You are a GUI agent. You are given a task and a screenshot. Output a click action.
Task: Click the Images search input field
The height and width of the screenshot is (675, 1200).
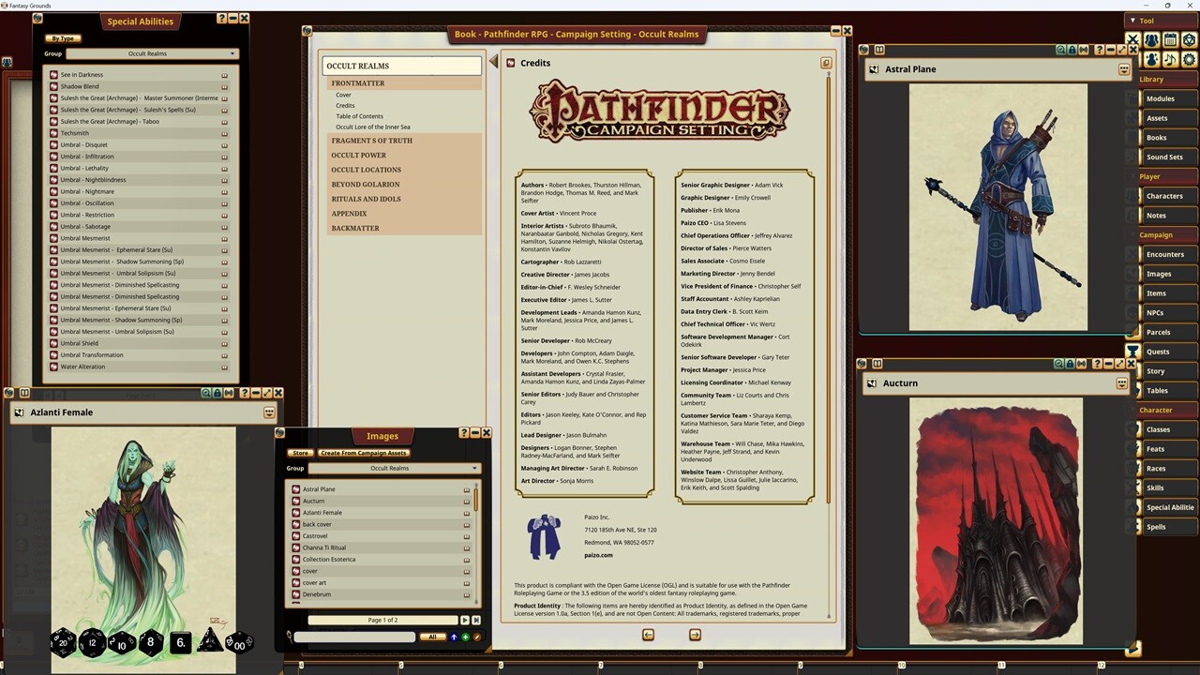(x=354, y=637)
